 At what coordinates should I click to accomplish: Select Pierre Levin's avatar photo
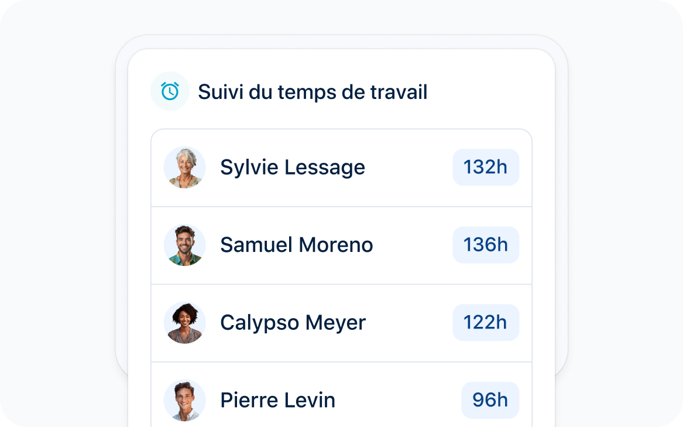pyautogui.click(x=185, y=401)
